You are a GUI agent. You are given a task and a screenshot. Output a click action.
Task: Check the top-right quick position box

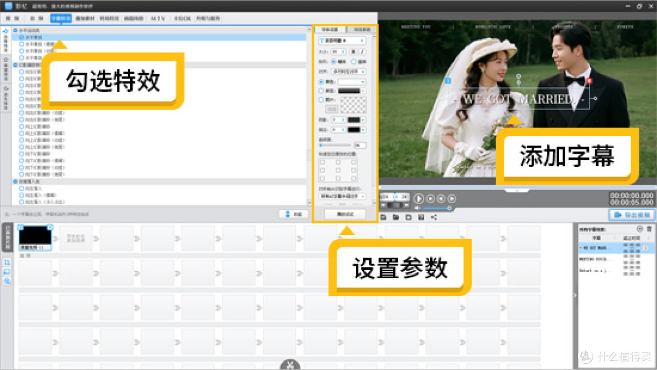click(x=354, y=162)
